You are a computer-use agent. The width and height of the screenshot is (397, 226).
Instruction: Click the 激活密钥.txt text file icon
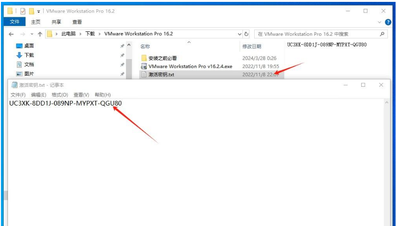coord(144,75)
